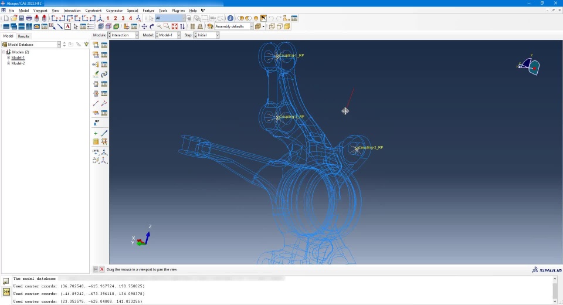Toggle the message area button

(x=6, y=282)
